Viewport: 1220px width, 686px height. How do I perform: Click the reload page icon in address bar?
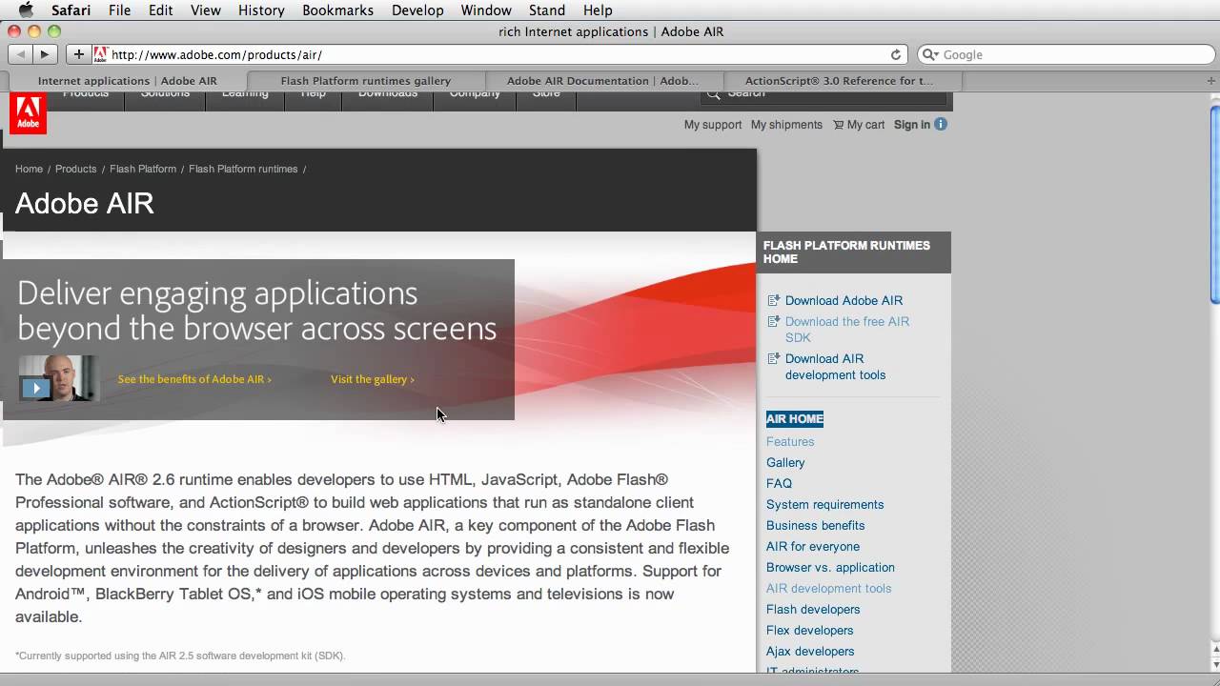coord(896,54)
